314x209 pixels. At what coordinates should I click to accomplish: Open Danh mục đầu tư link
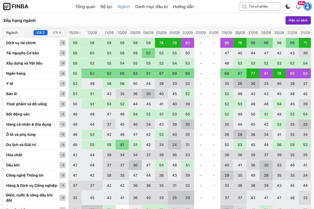[x=152, y=7]
